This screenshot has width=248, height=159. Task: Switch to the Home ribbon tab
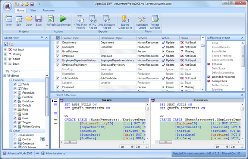[x=21, y=10]
